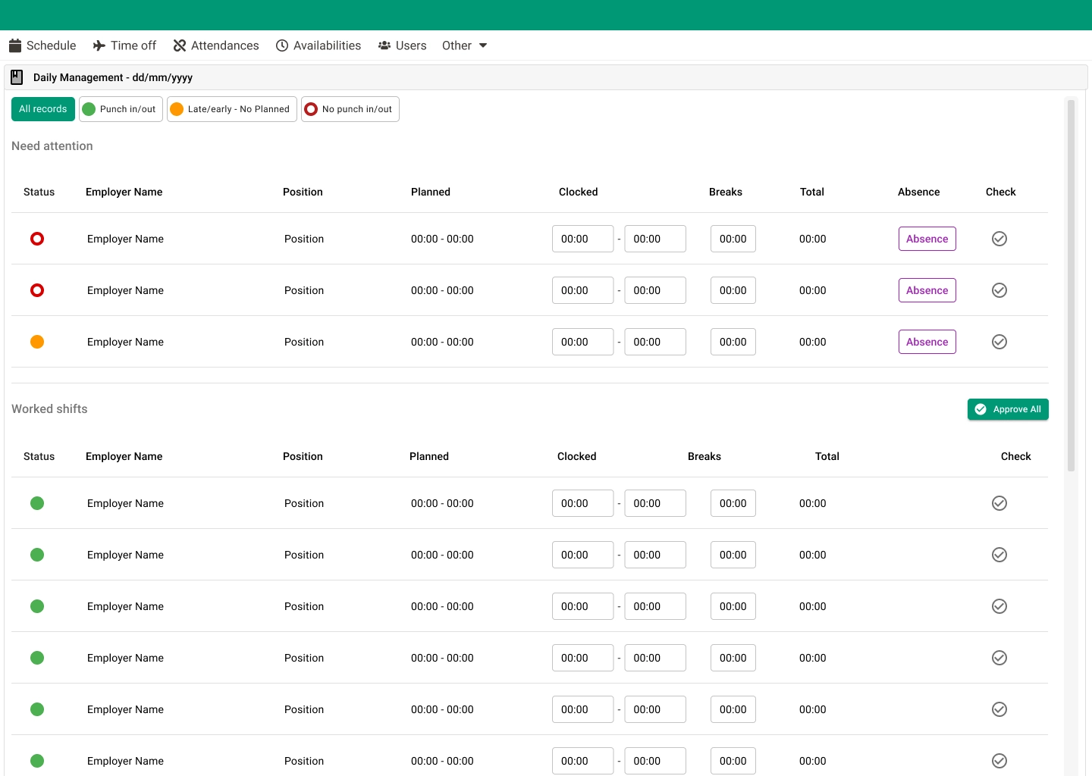This screenshot has width=1092, height=776.
Task: Select the Time off airplane icon
Action: (98, 45)
